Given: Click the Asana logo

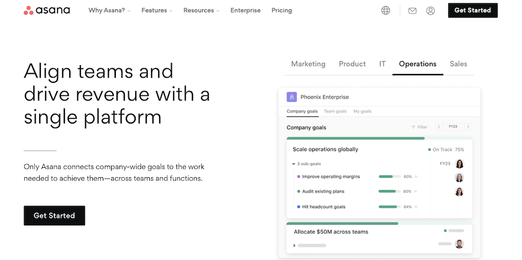Looking at the screenshot, I should point(46,10).
